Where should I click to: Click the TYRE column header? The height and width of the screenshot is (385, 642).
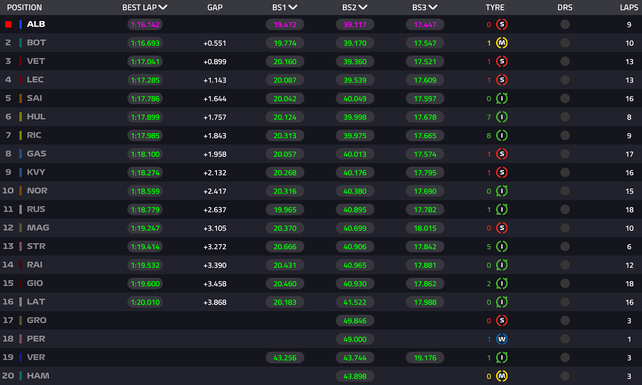pyautogui.click(x=495, y=8)
